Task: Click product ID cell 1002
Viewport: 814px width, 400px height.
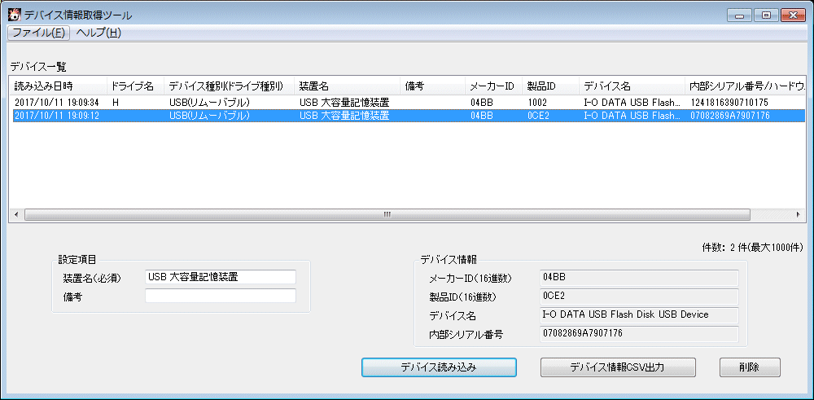Action: (536, 103)
